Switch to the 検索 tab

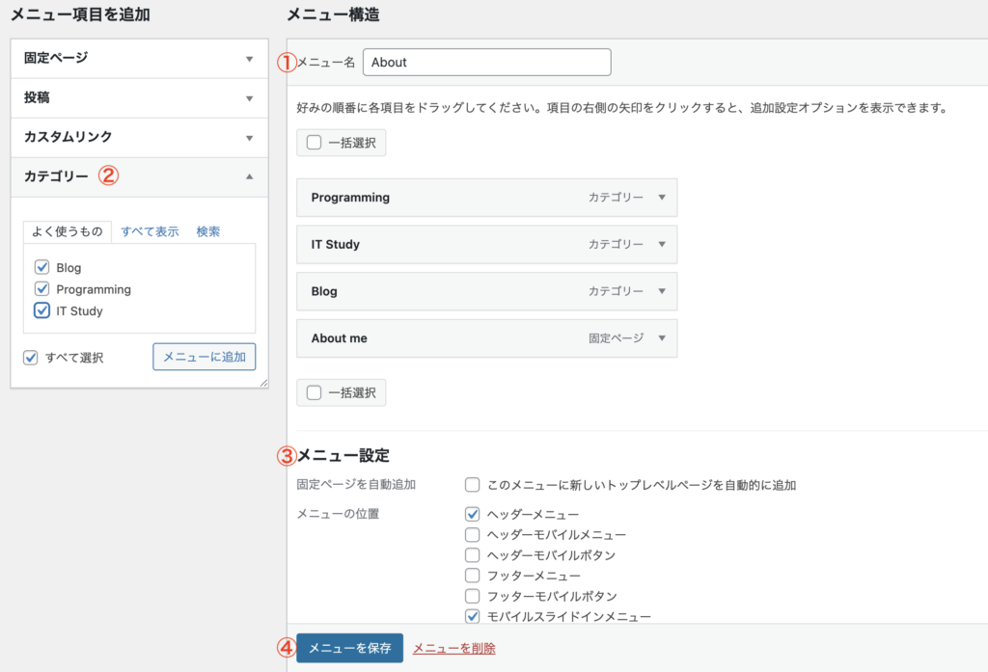pyautogui.click(x=208, y=231)
